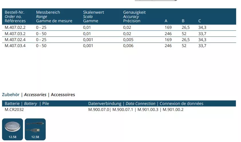Click accessory code M.900.07.0
The image size is (241, 142).
point(99,109)
